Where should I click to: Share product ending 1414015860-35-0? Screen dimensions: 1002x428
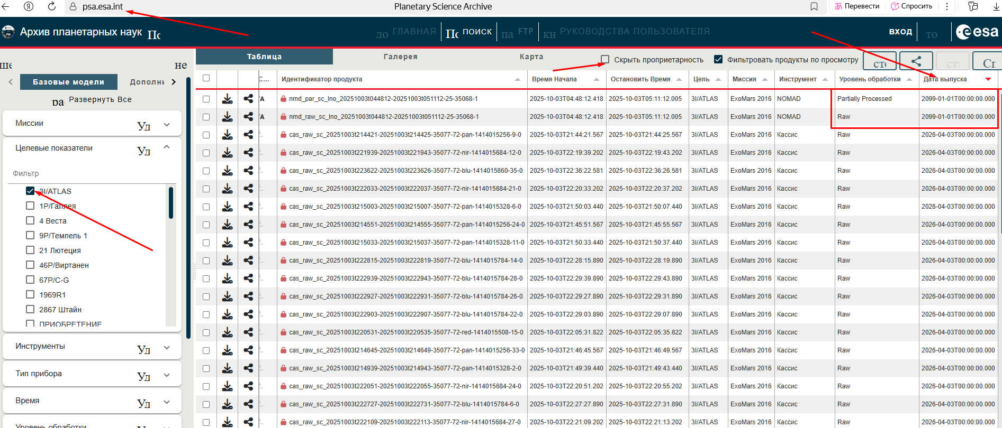point(248,171)
